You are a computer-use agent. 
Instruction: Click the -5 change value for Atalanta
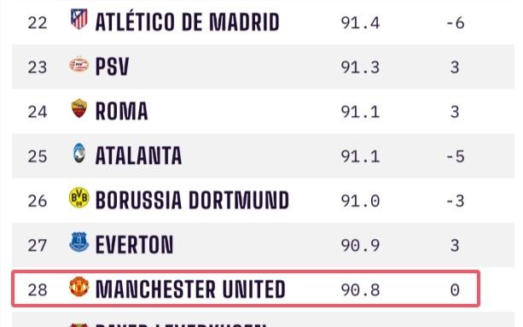(x=456, y=156)
